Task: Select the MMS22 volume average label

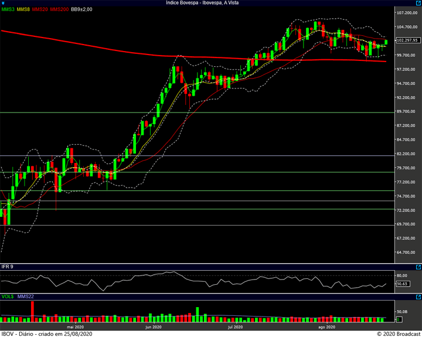Action: point(26,297)
